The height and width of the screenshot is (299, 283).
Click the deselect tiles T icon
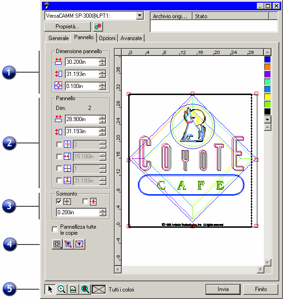[68, 244]
